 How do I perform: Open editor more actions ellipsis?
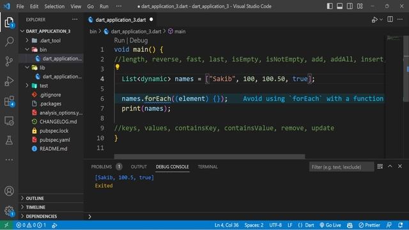tap(400, 19)
